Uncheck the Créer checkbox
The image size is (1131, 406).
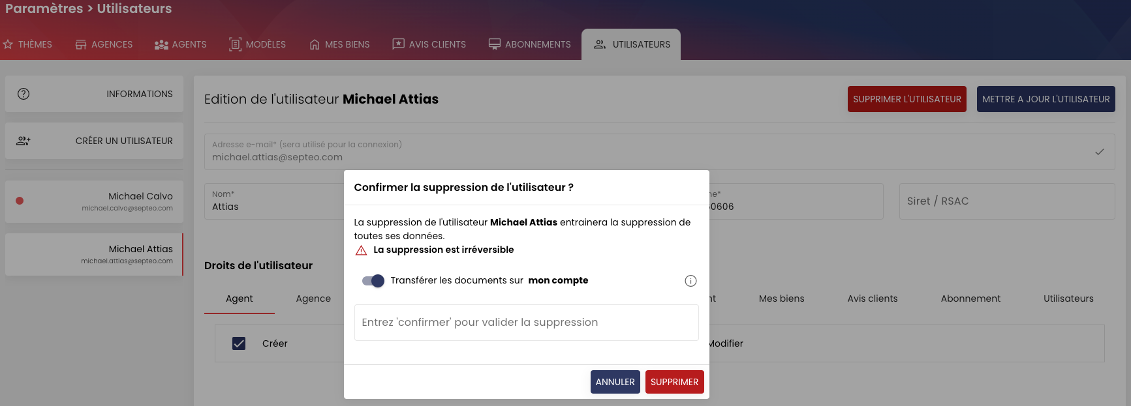click(239, 343)
